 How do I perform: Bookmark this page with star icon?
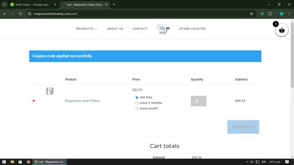251,14
